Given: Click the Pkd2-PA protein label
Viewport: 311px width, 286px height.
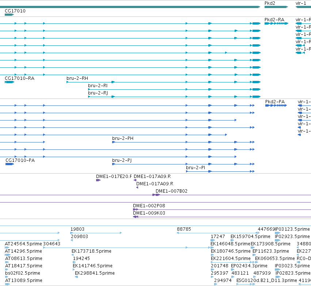Looking at the screenshot, I should click(275, 102).
